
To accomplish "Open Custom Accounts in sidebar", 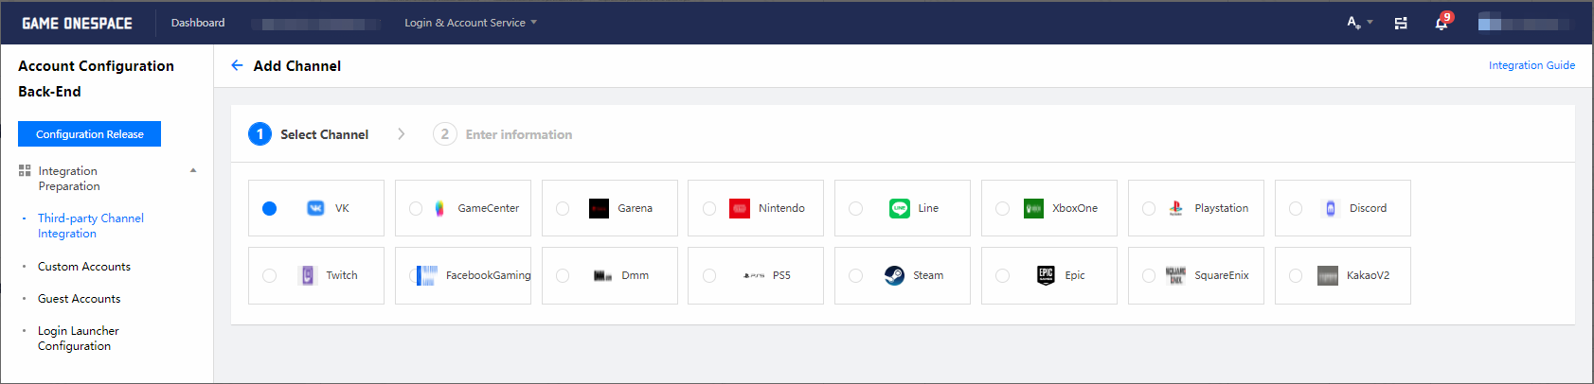I will (x=84, y=267).
